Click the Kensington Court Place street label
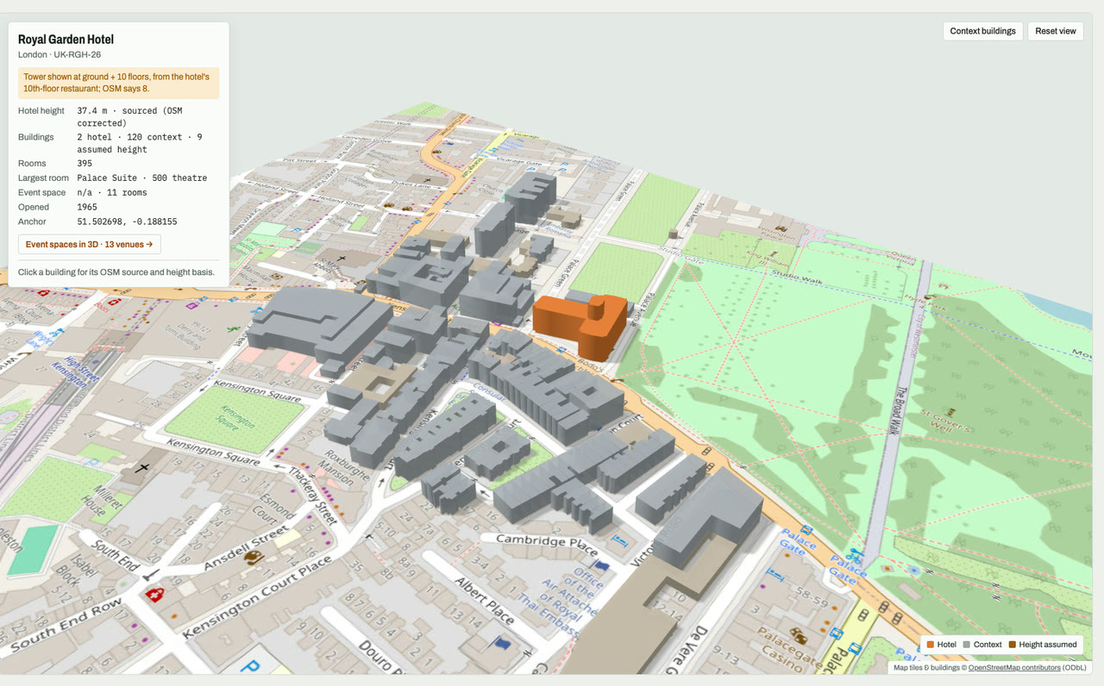1104x686 pixels. (256, 598)
